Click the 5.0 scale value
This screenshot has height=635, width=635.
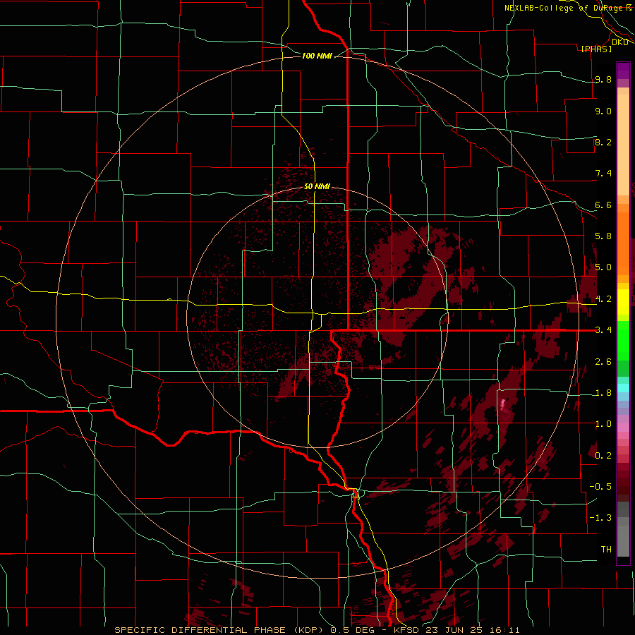(603, 267)
